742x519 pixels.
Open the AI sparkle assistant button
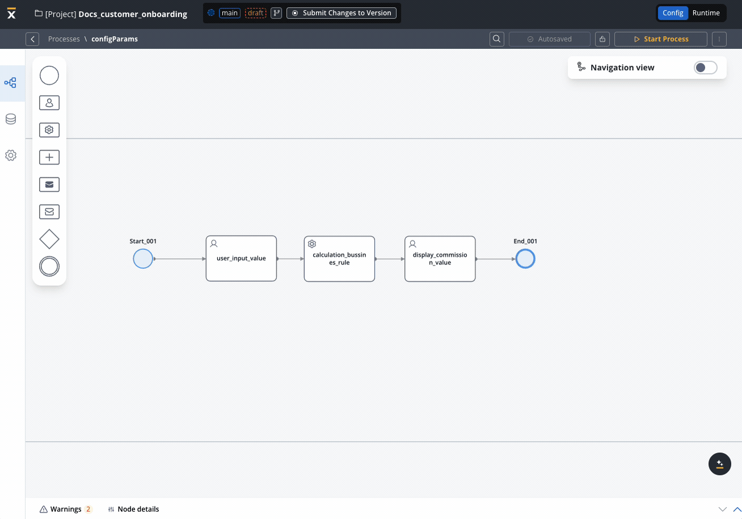(720, 464)
